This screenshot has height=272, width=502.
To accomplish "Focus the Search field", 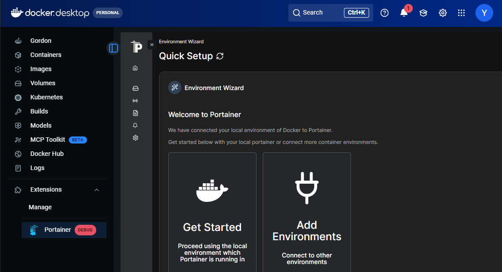I will (x=330, y=12).
